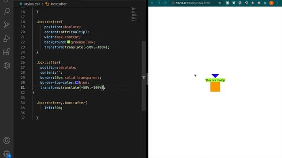Click the fifth browser extension icon after the star
The image size is (282, 158).
point(252,3)
